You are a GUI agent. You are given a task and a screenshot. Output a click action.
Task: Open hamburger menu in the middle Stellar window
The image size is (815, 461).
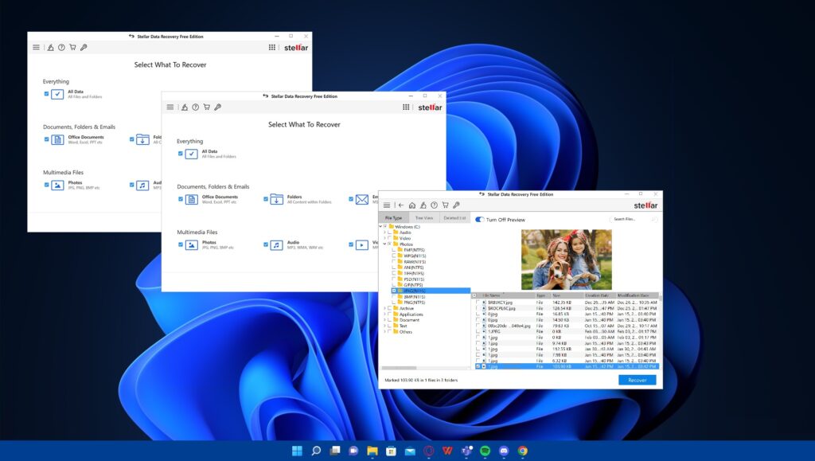[x=170, y=107]
